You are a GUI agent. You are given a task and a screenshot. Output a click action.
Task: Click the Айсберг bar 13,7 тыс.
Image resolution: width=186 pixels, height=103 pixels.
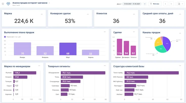[x=129, y=94]
